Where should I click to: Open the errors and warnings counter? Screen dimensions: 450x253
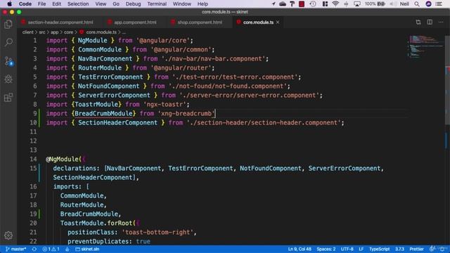point(51,249)
